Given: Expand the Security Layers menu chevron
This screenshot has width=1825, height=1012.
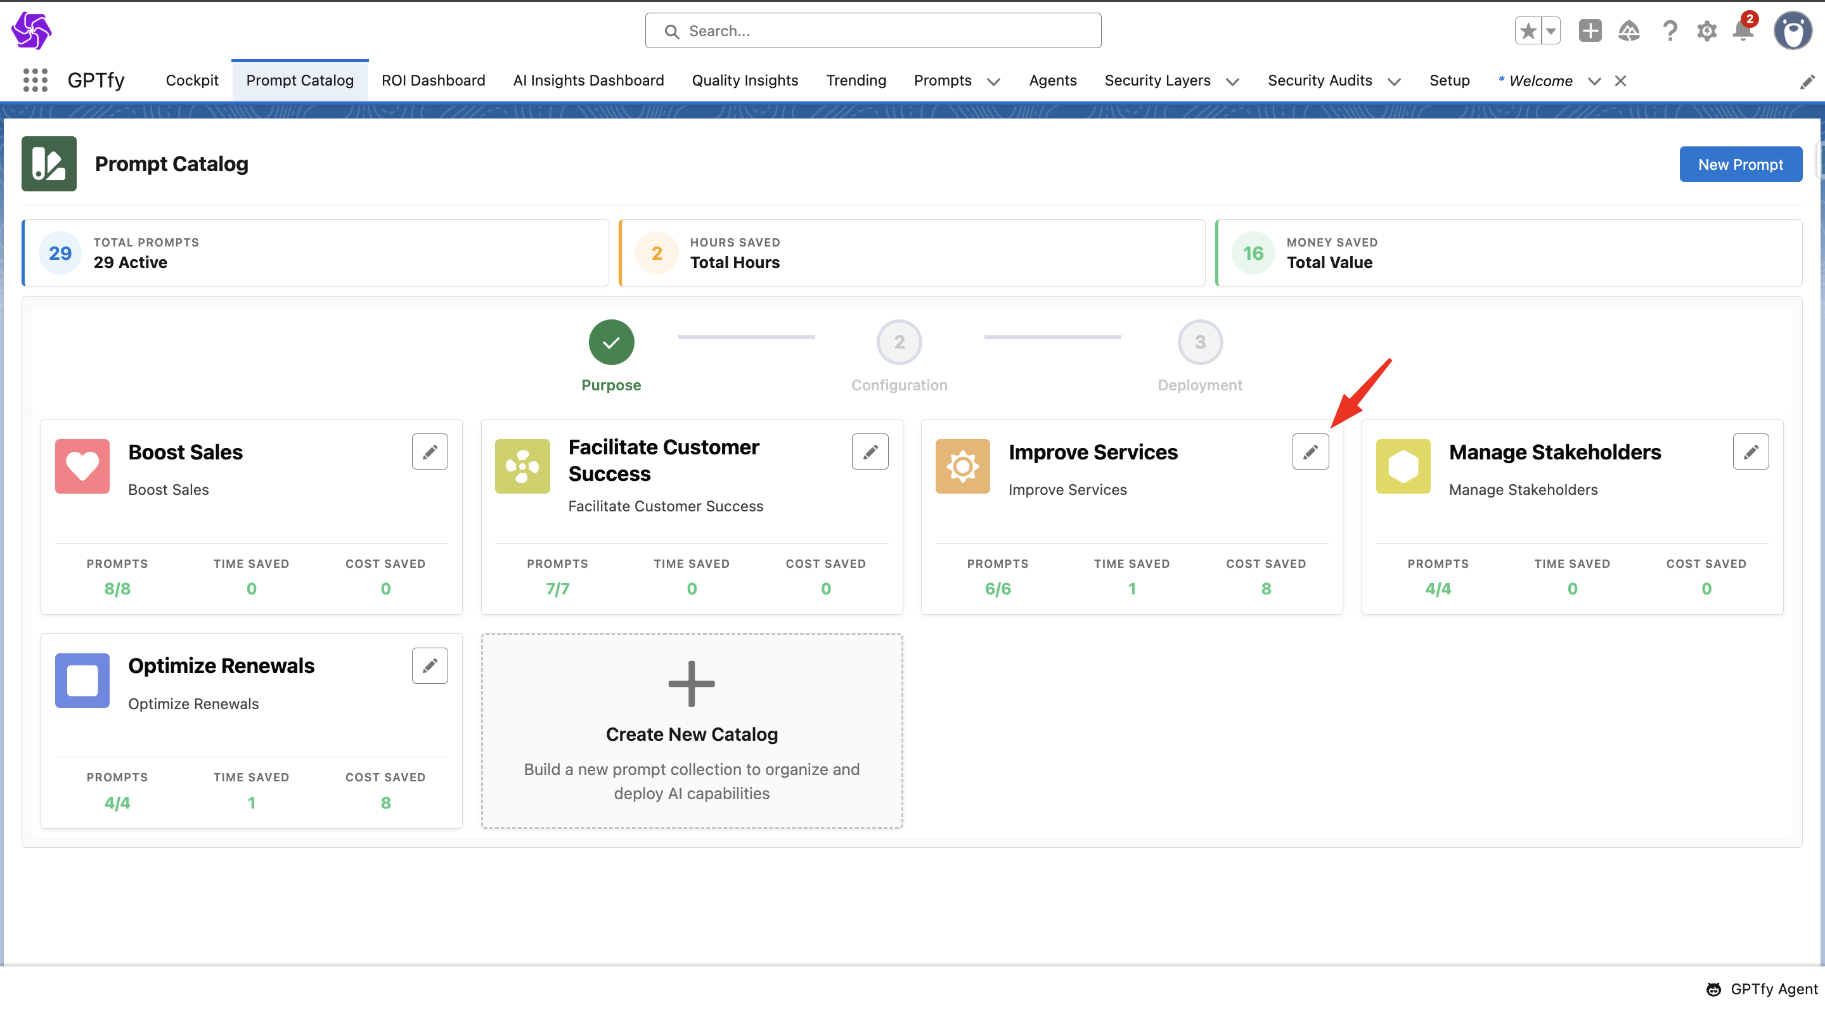Looking at the screenshot, I should pyautogui.click(x=1232, y=82).
